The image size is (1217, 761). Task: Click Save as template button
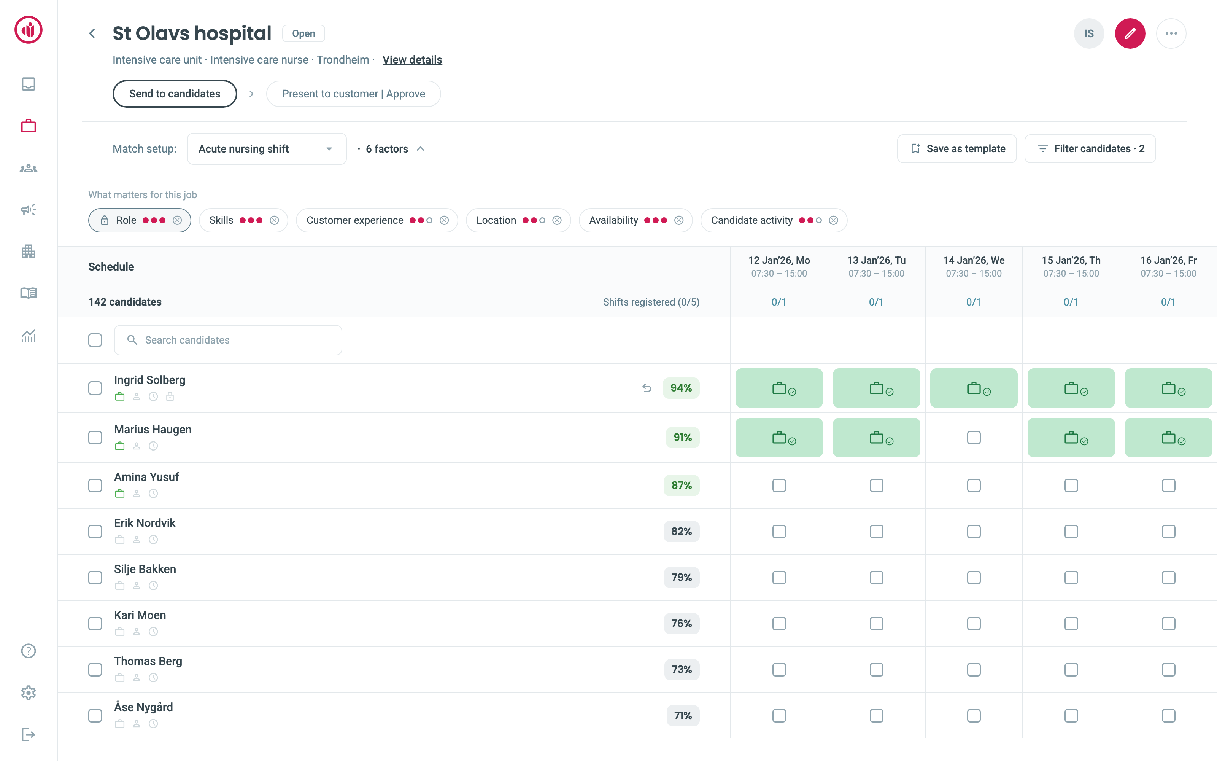(x=957, y=149)
